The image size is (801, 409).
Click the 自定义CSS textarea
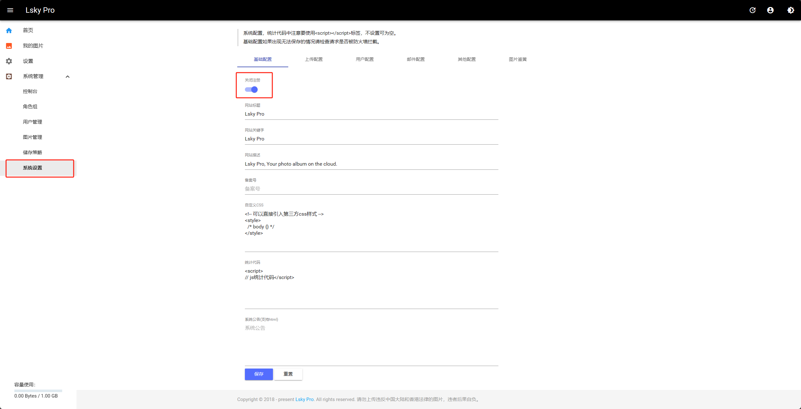(x=371, y=230)
